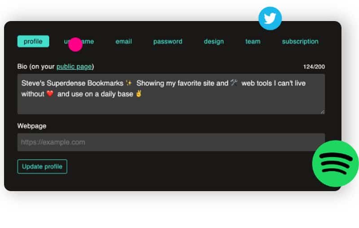Switch to the username tab
This screenshot has width=359, height=228.
pos(79,41)
